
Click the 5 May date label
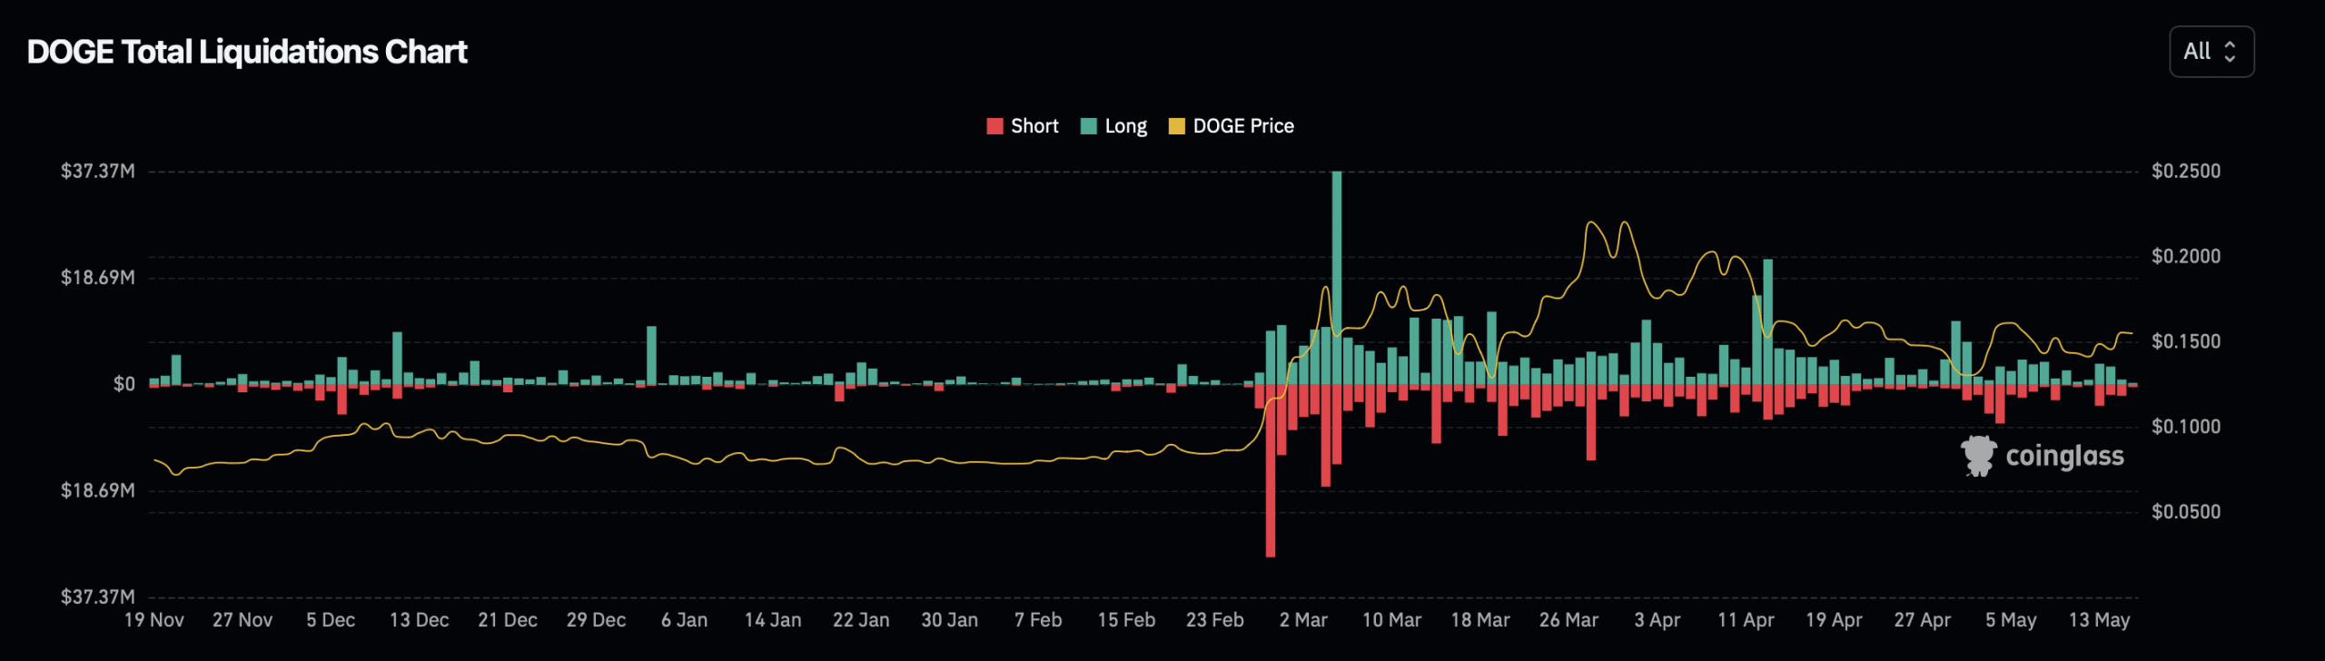tap(2011, 620)
